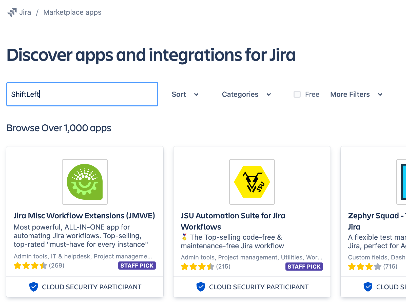
Task: Click Discover apps and integrations heading
Action: 151,55
